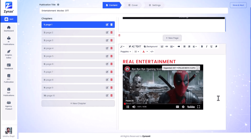The width and height of the screenshot is (251, 139).
Task: Open text color picker arrow
Action: click(x=147, y=52)
